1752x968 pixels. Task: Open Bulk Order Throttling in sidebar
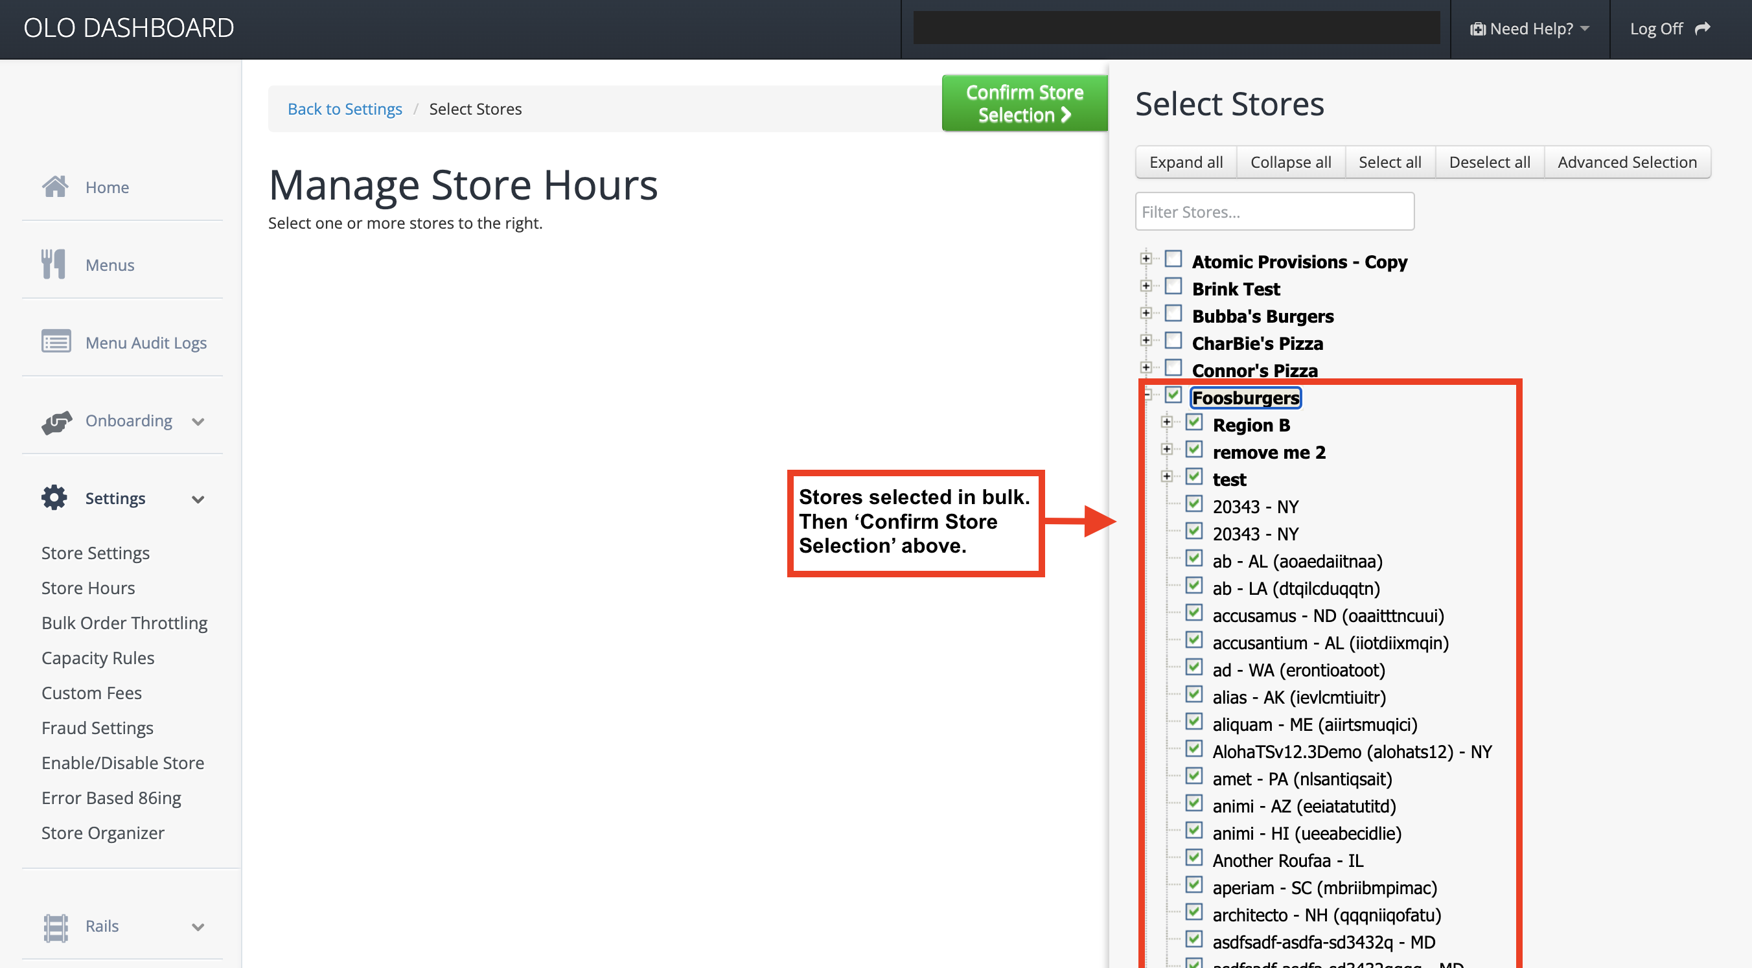coord(124,623)
